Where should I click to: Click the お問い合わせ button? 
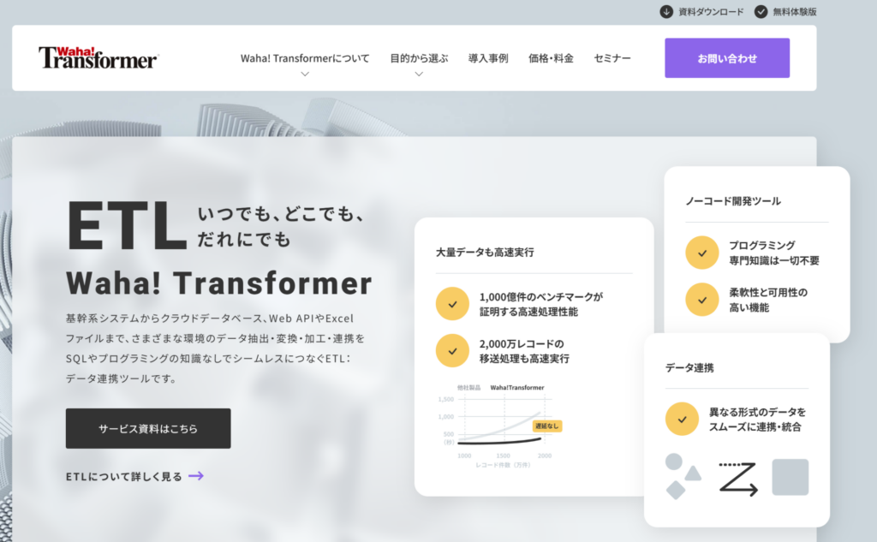tap(727, 58)
